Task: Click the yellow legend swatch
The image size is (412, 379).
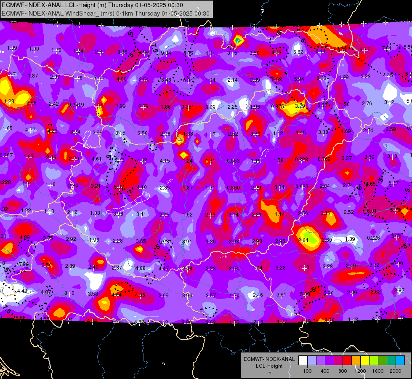Action: coord(365,360)
